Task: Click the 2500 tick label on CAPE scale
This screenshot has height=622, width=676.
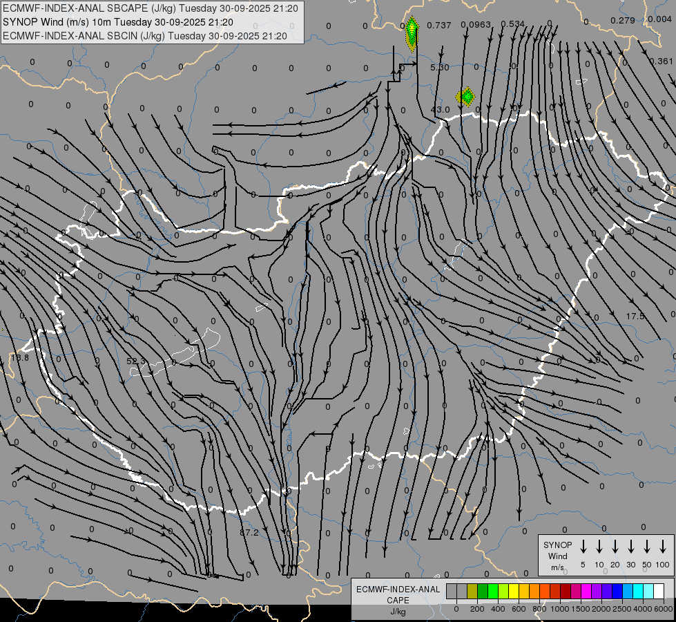Action: point(622,609)
